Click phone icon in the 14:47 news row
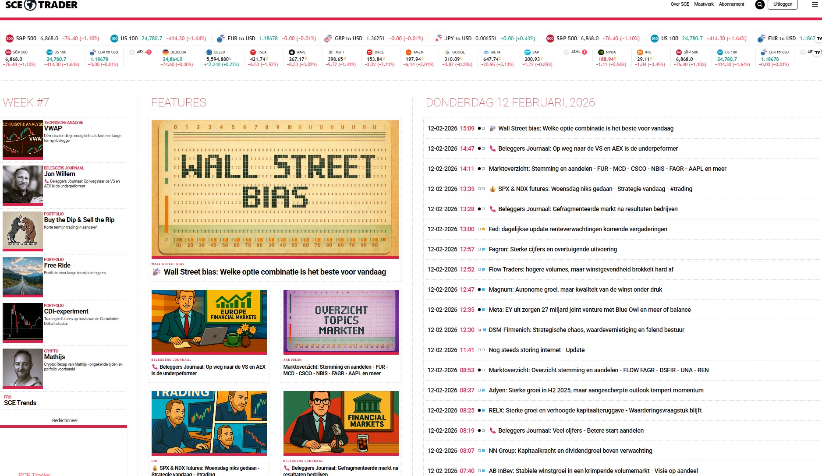The width and height of the screenshot is (822, 476). [492, 148]
